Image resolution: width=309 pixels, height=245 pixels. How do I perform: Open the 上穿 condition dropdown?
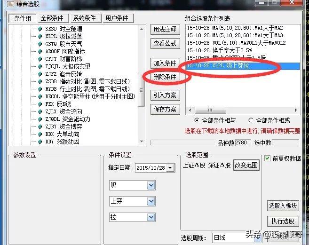click(x=151, y=201)
